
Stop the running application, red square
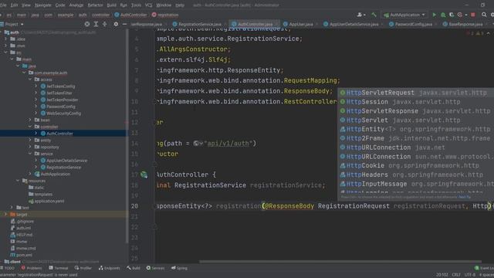[x=473, y=15]
